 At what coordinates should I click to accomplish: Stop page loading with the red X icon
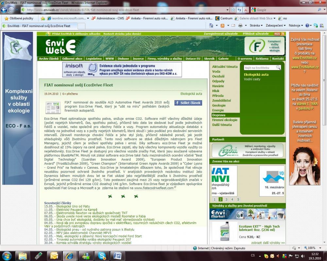(x=246, y=10)
